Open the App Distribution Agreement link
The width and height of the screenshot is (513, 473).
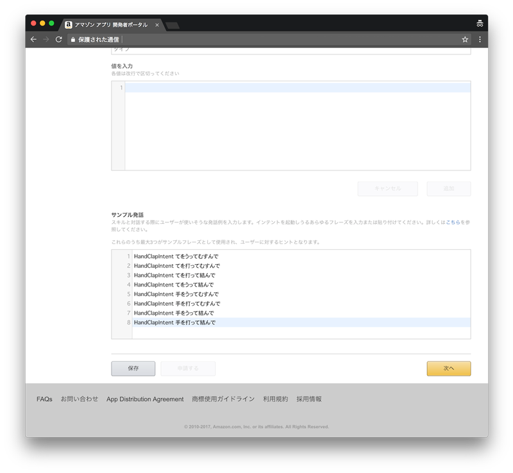pyautogui.click(x=145, y=399)
